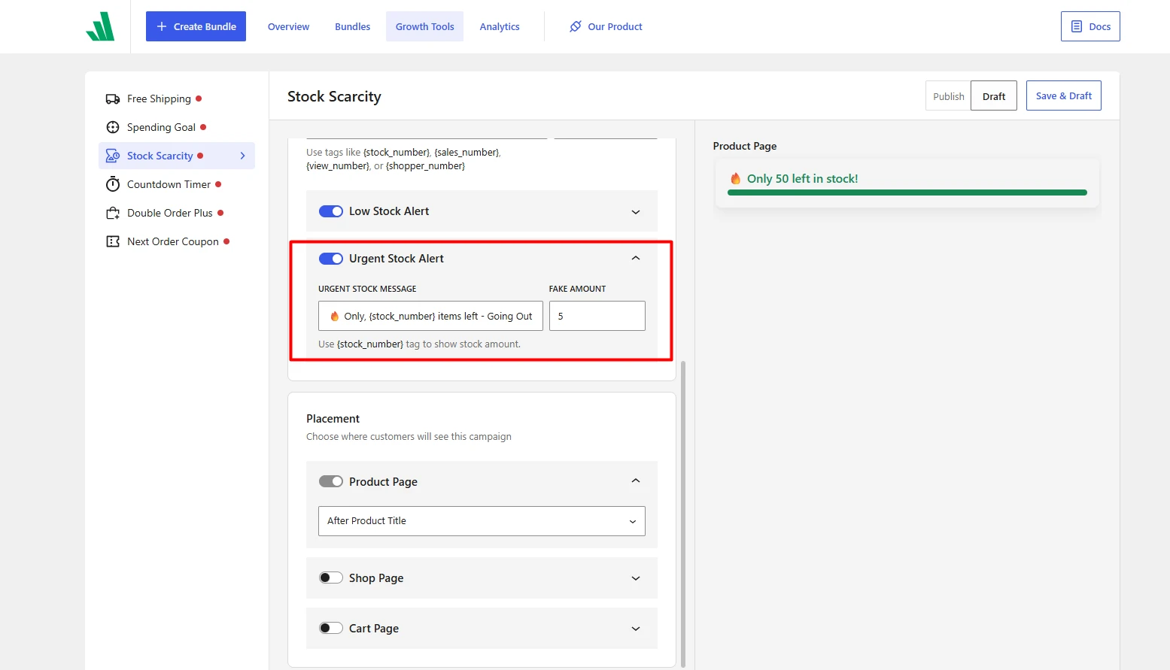Set the campaign status to Publish
This screenshot has width=1170, height=670.
[948, 96]
